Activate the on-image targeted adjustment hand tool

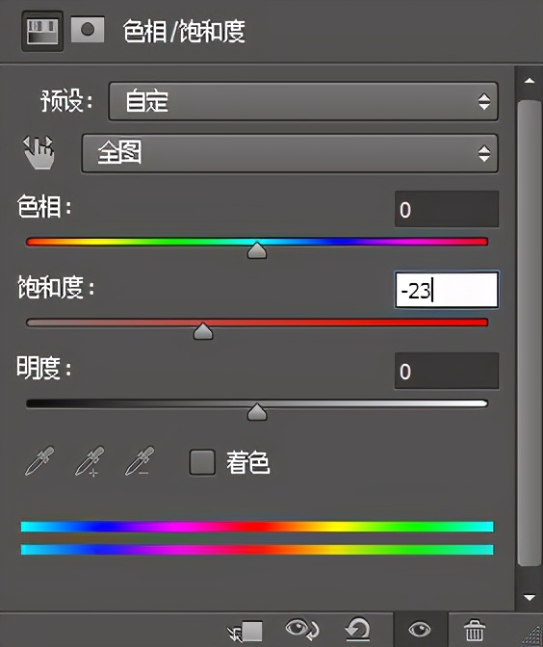39,153
